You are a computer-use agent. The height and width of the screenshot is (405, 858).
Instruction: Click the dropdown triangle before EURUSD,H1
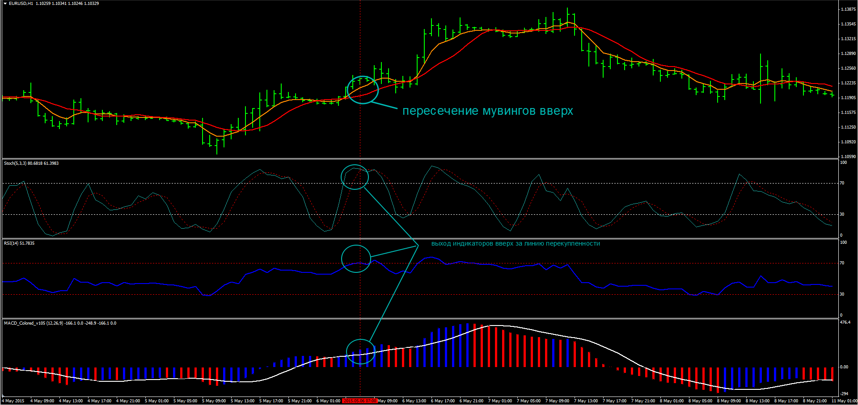[x=5, y=4]
